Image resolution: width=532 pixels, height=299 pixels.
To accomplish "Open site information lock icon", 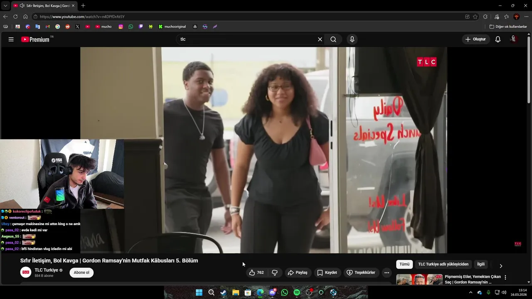I will [36, 17].
